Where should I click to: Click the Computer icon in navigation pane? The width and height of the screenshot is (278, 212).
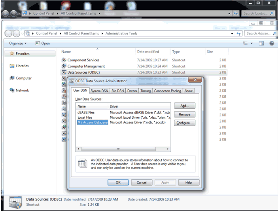[12, 78]
